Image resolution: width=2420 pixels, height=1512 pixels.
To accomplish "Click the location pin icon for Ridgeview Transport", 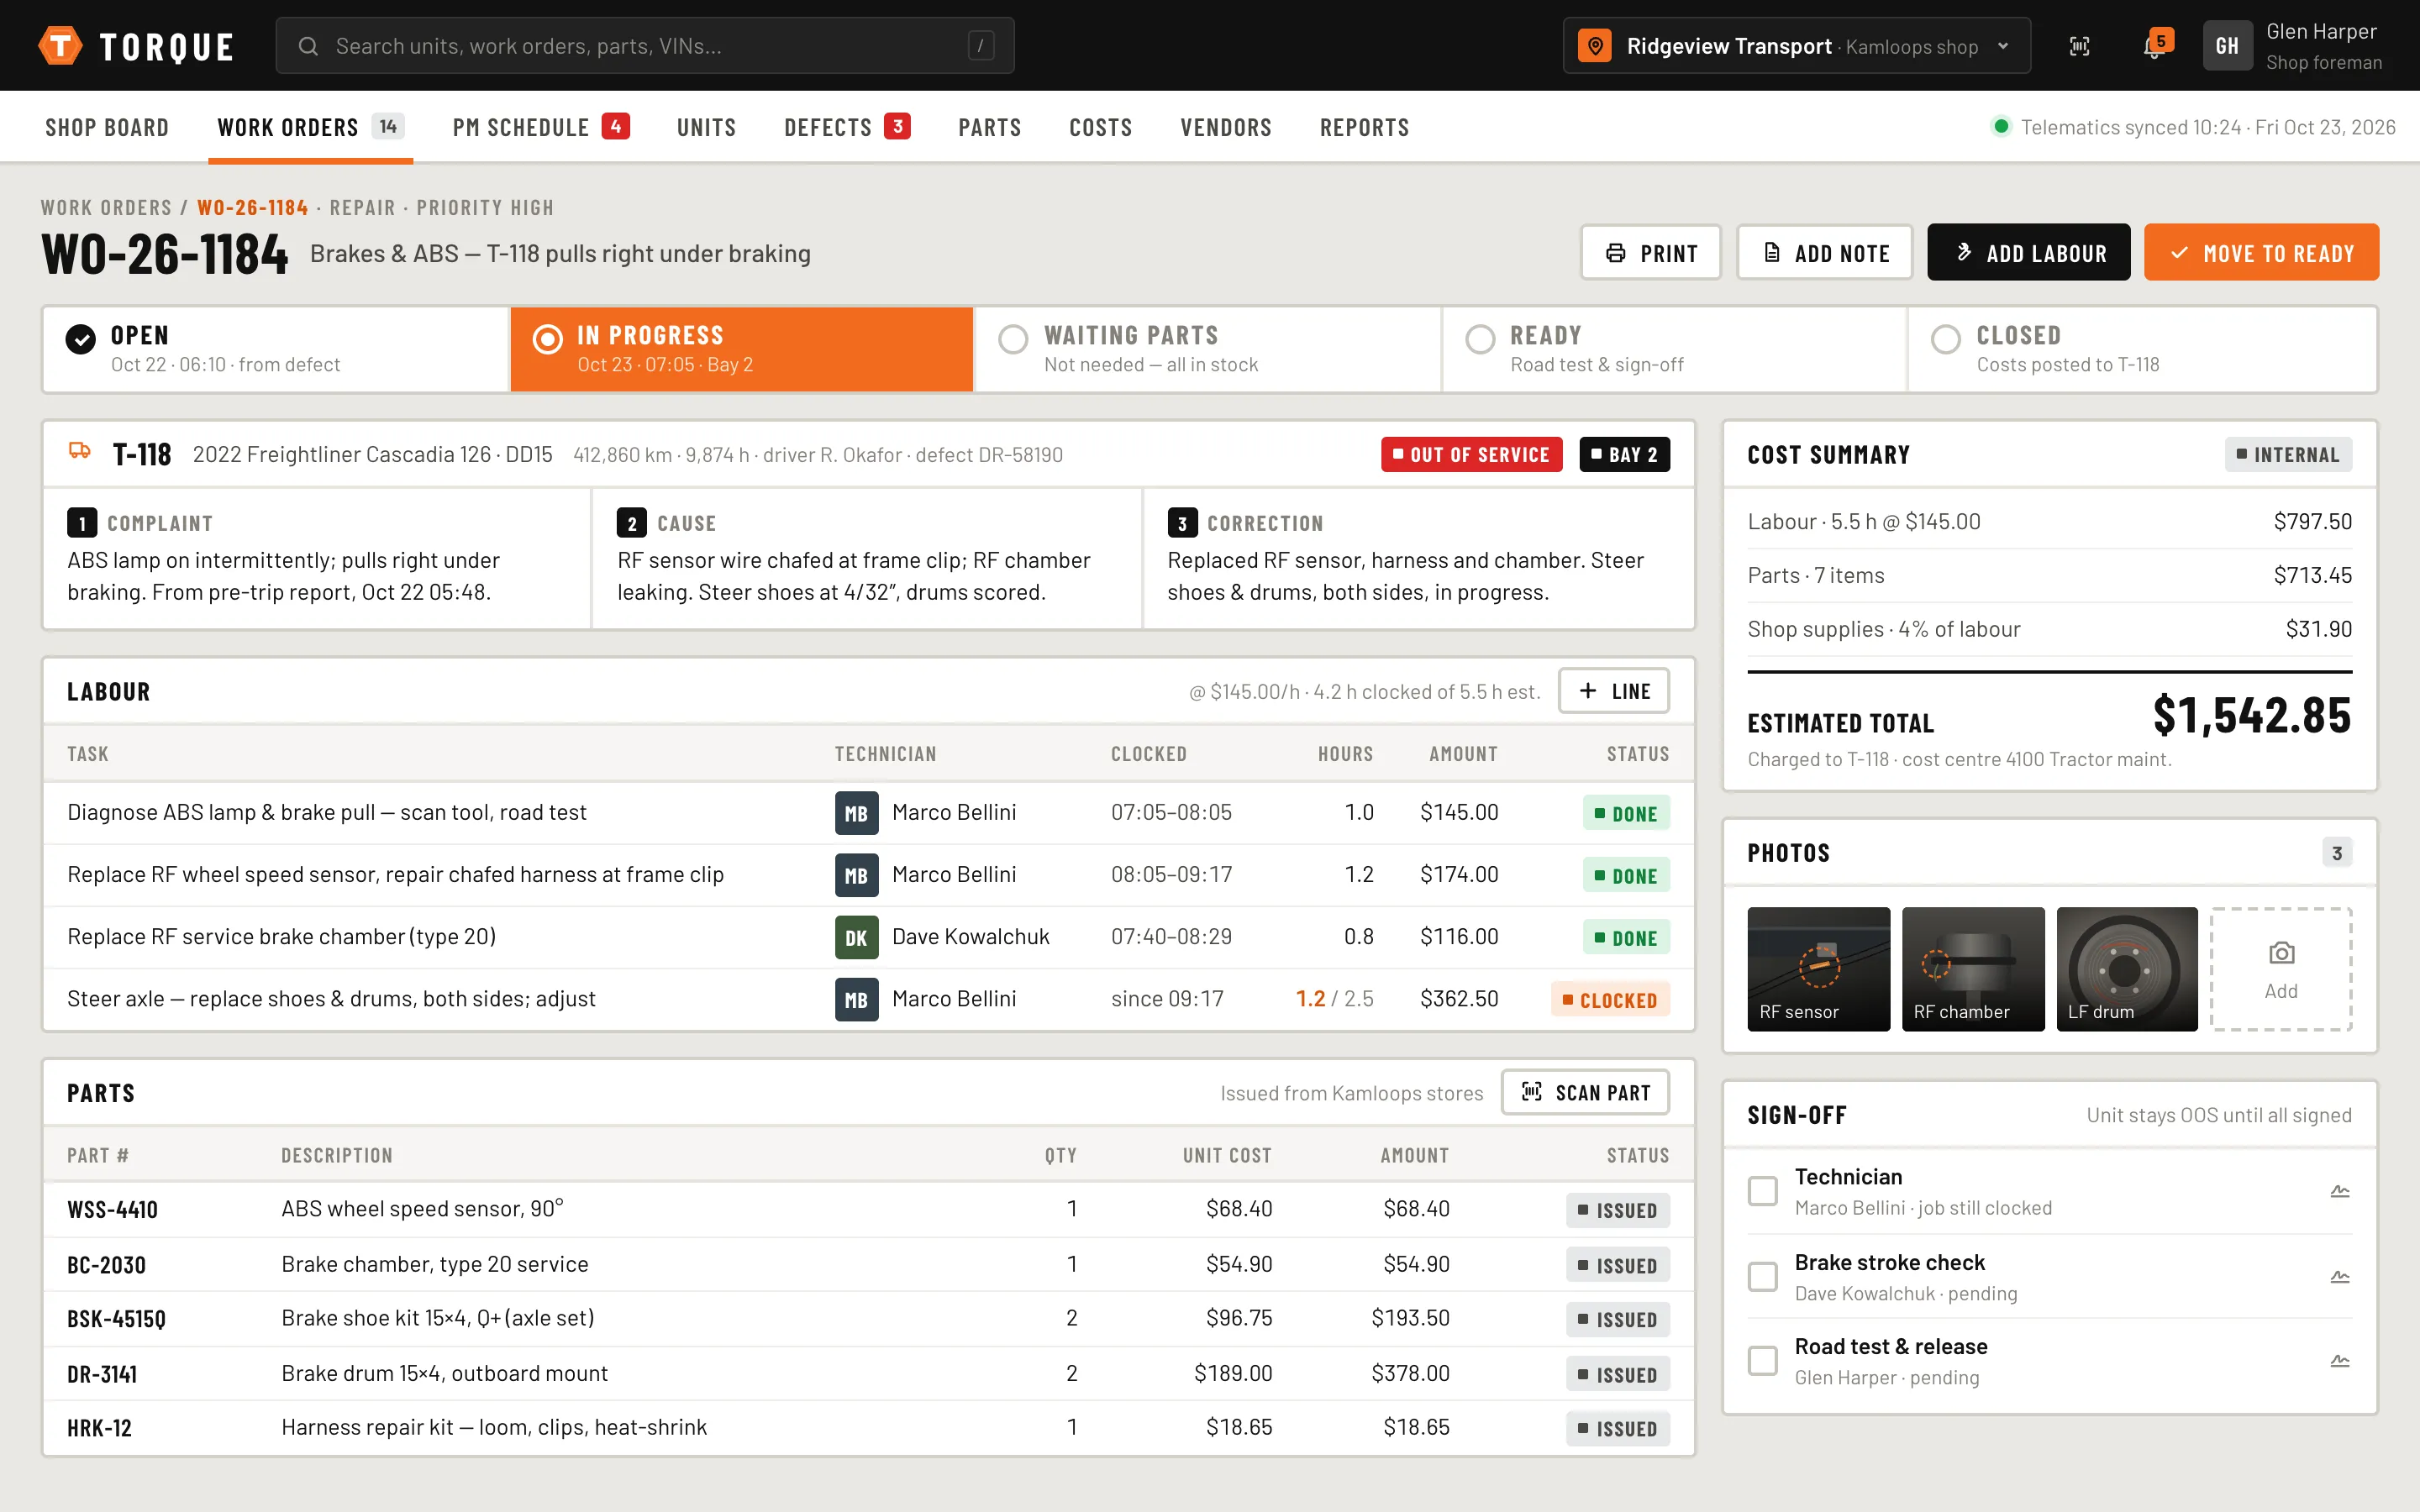I will 1595,46.
